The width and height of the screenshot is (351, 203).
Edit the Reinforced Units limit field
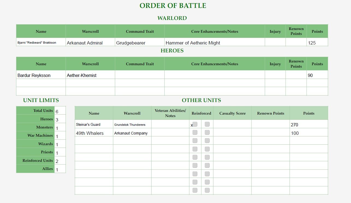tap(60, 160)
